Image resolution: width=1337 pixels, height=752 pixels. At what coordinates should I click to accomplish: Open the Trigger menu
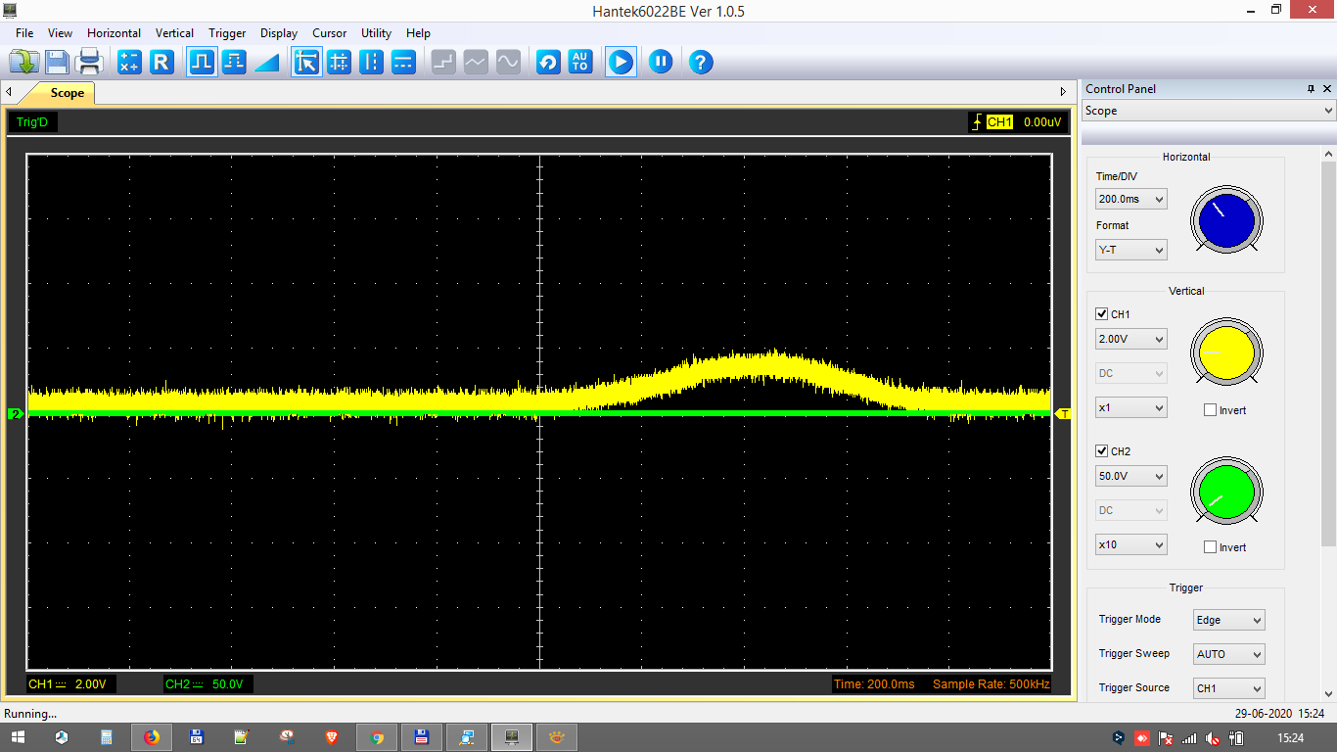coord(227,33)
